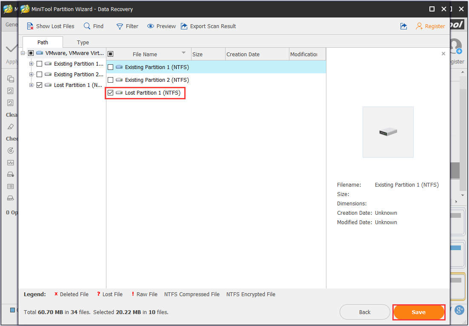Screen dimensions: 469x326
Task: Open the Find tool
Action: pos(93,26)
